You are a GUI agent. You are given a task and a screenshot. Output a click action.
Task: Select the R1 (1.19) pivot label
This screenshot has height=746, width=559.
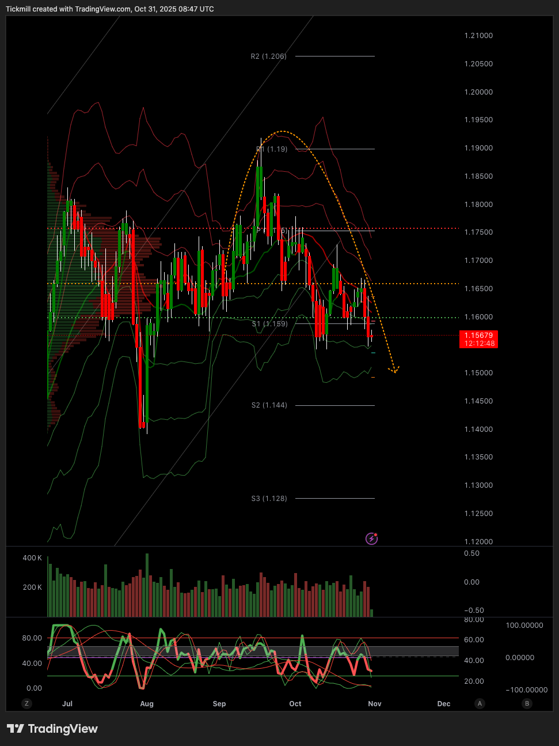coord(272,149)
